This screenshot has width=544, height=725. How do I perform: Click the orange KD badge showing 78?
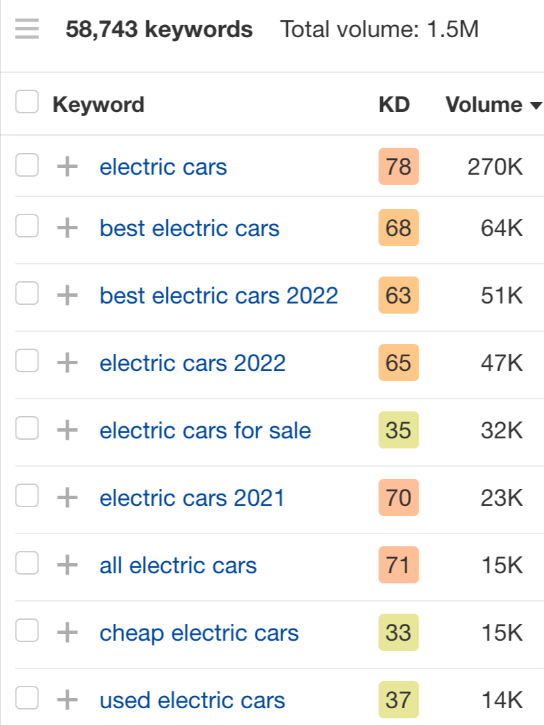point(398,167)
